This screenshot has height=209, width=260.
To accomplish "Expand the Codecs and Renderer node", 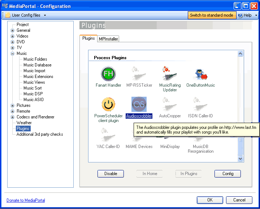I will pyautogui.click(x=12, y=117).
